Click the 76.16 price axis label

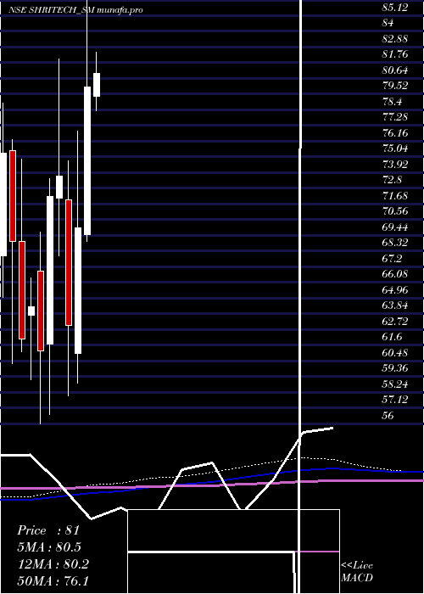[394, 132]
